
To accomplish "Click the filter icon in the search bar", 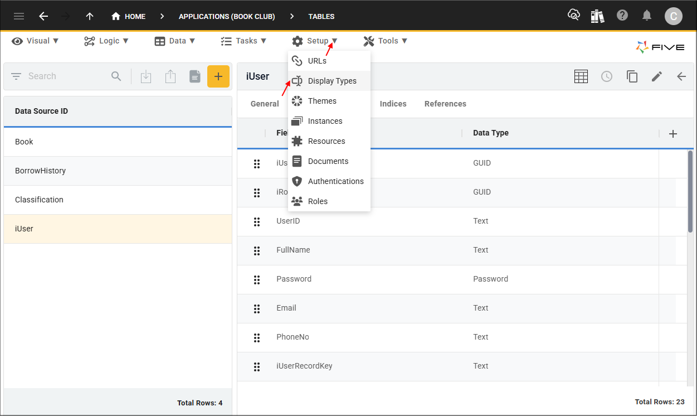I will [x=16, y=76].
